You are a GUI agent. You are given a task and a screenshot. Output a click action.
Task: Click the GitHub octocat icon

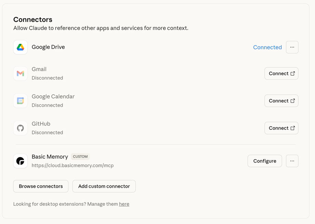coord(20,128)
